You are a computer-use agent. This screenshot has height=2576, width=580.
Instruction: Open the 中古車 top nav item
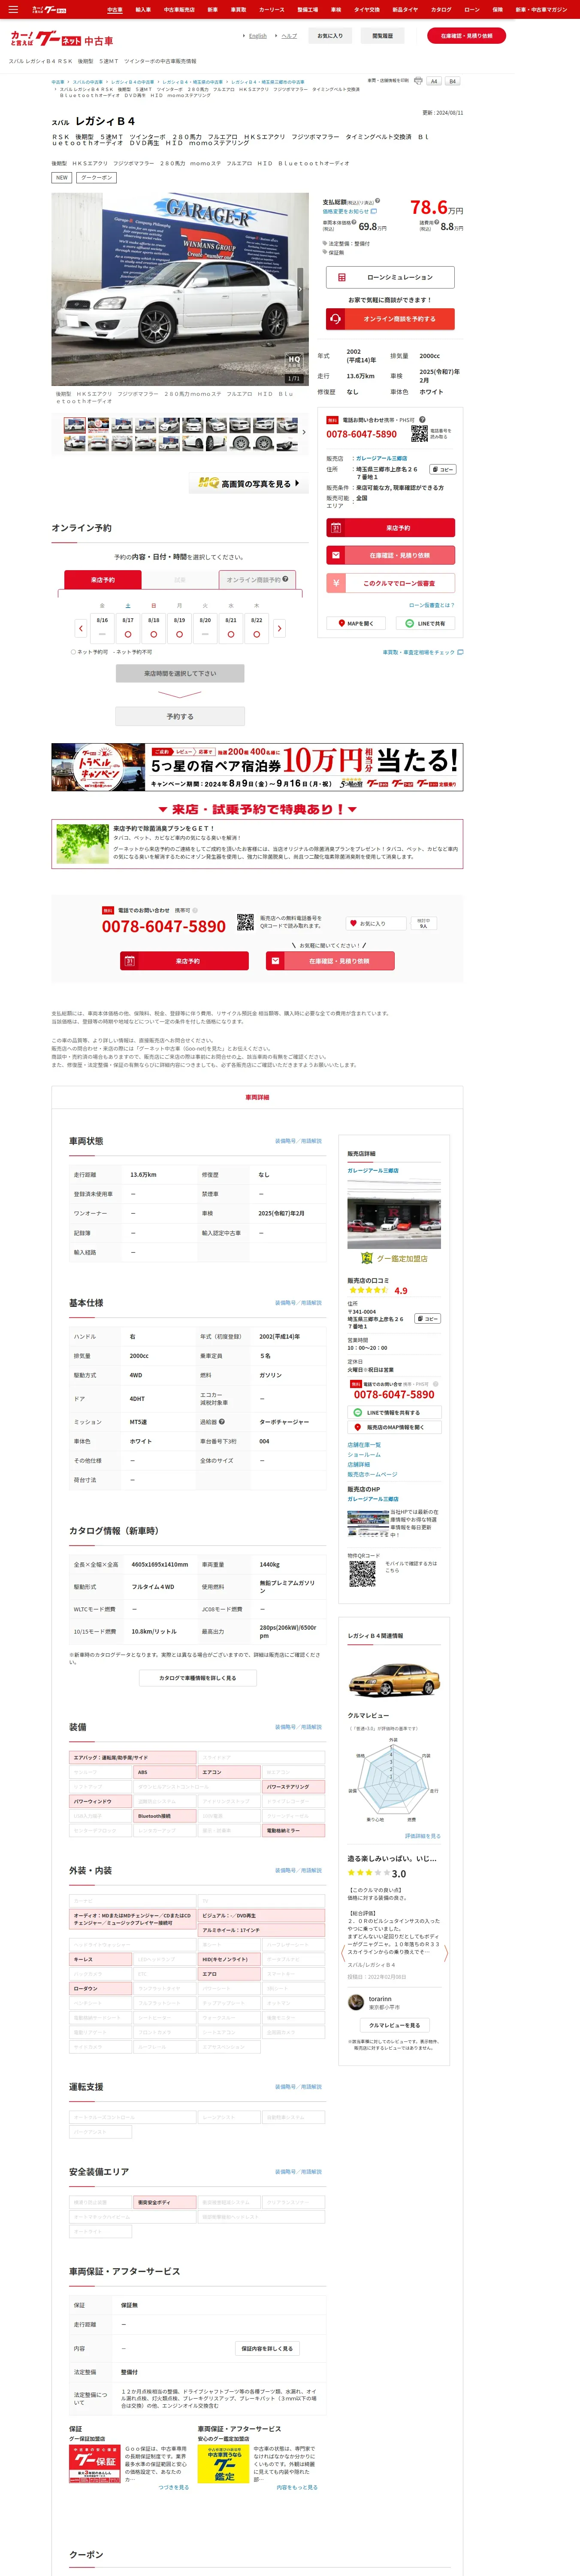click(x=115, y=9)
